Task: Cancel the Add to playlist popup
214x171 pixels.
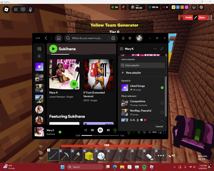Action: click(x=159, y=127)
